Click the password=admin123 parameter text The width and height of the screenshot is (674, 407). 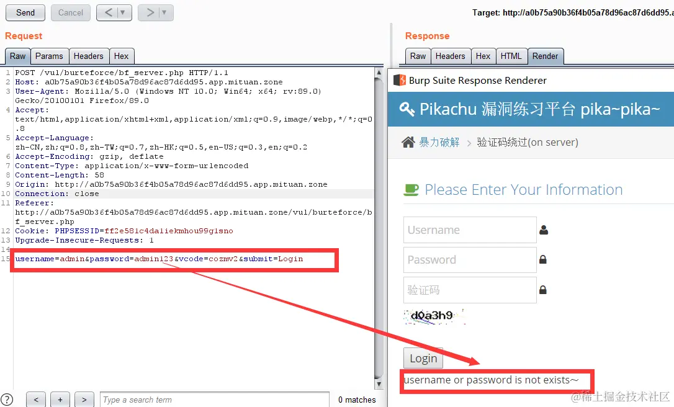[x=131, y=259]
